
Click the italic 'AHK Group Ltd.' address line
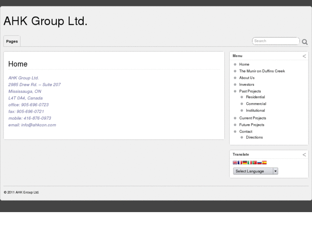(24, 78)
